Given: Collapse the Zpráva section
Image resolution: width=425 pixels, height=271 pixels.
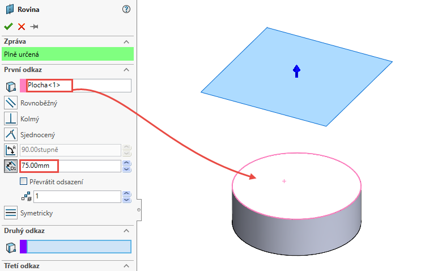Looking at the screenshot, I should 126,42.
